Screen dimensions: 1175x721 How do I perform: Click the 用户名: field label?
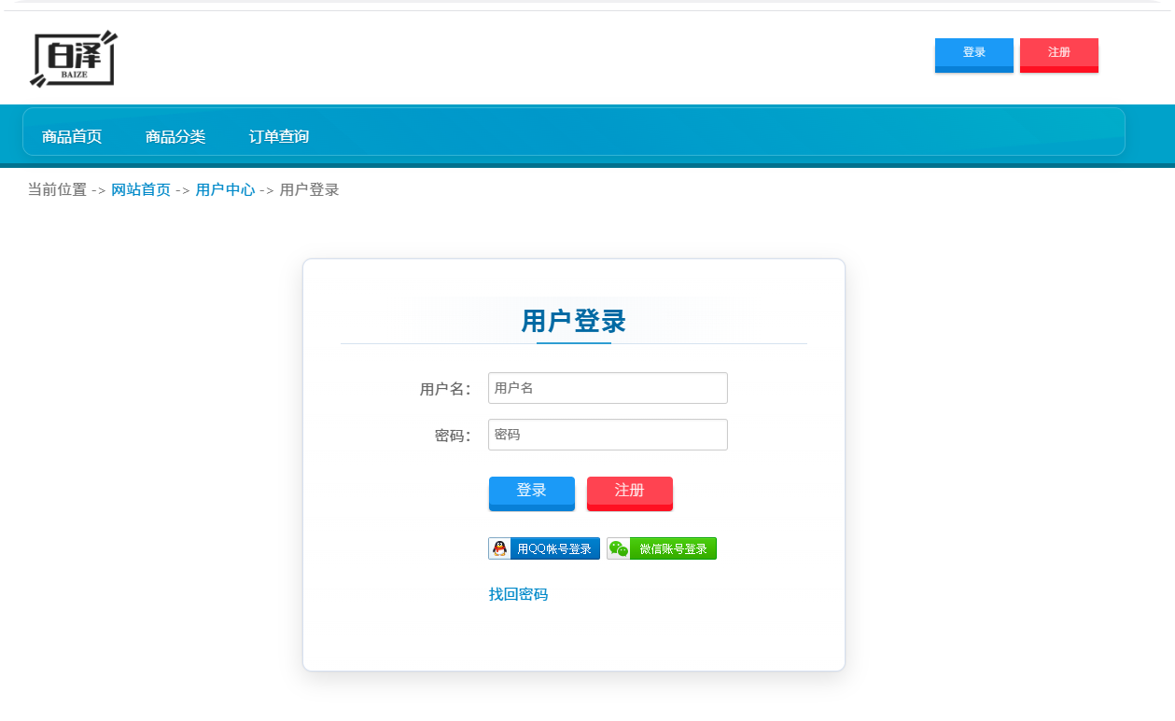[x=445, y=390]
